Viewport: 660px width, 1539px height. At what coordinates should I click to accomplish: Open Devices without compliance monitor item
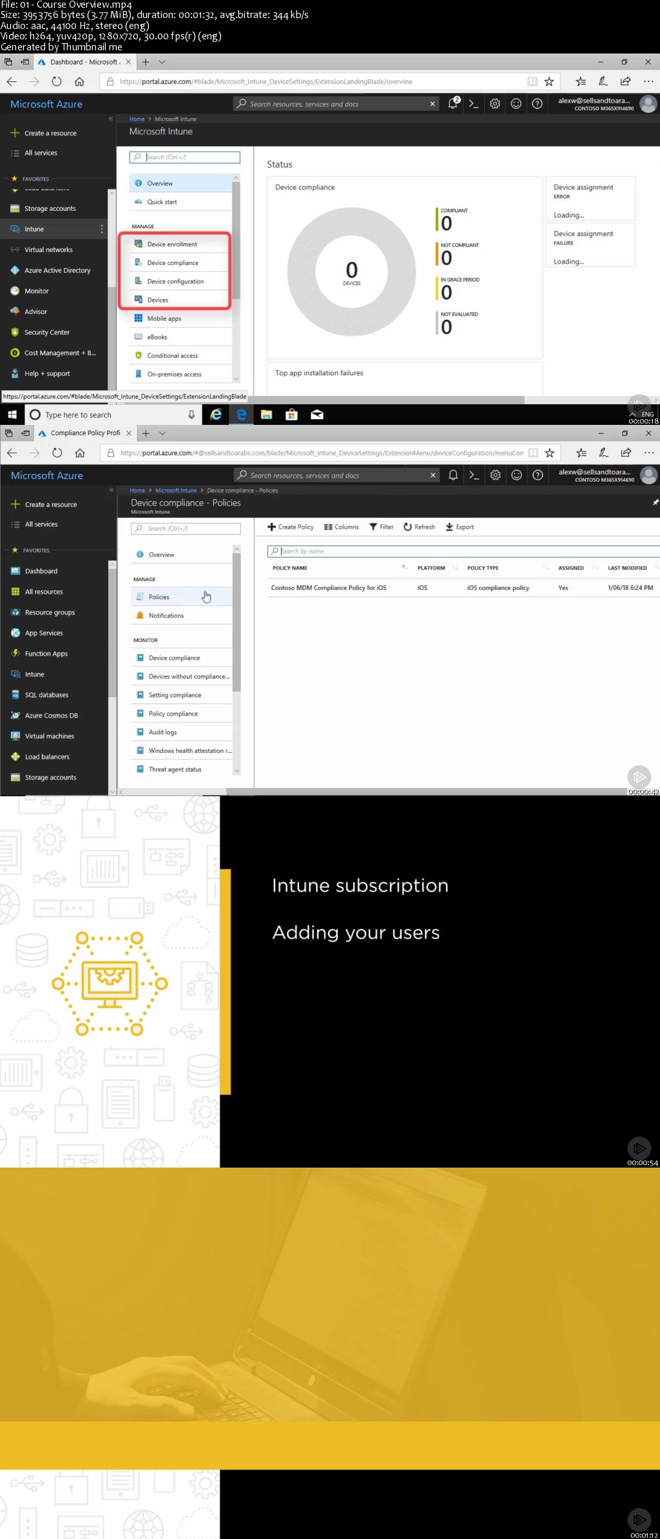pyautogui.click(x=188, y=677)
